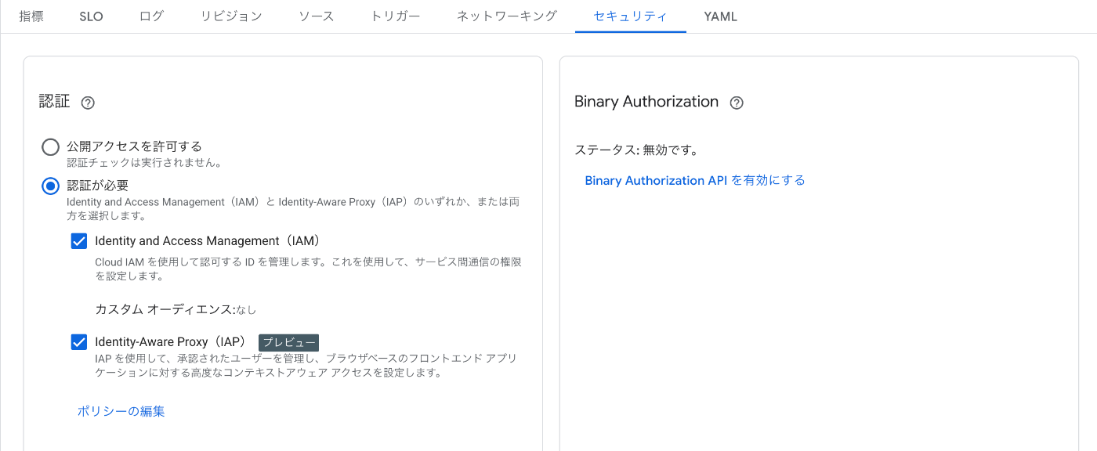1097x451 pixels.
Task: Open the リビジョン tab
Action: coord(231,16)
